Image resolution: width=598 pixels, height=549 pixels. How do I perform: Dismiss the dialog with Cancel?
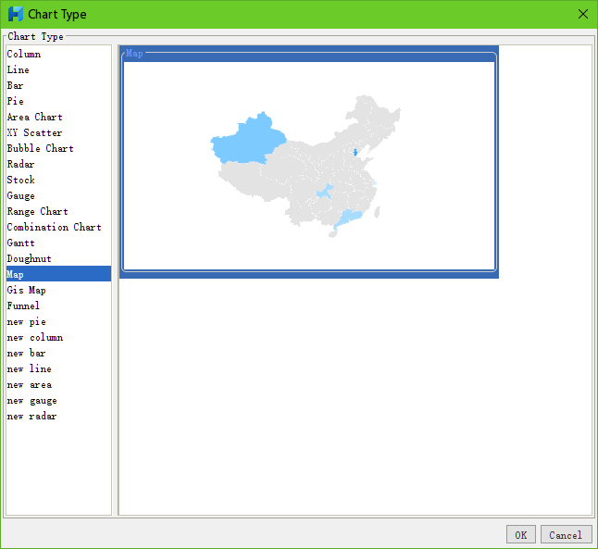[566, 534]
